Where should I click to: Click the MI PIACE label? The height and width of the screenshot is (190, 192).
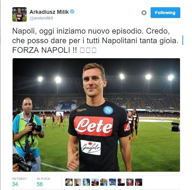pyautogui.click(x=43, y=179)
